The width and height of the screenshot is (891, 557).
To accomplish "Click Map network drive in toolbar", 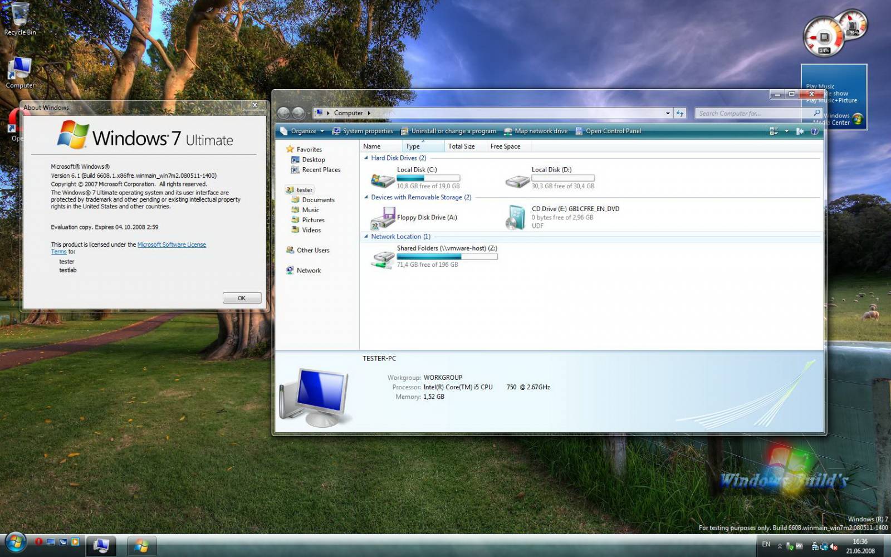I will click(536, 131).
